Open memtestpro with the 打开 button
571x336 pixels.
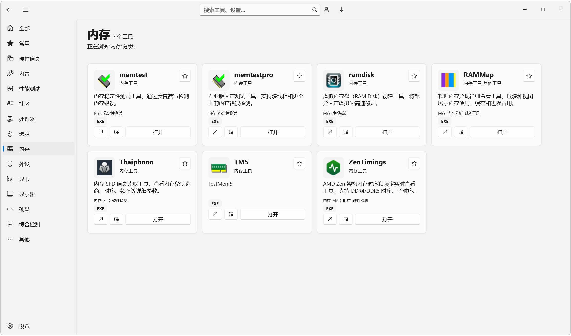pos(273,132)
